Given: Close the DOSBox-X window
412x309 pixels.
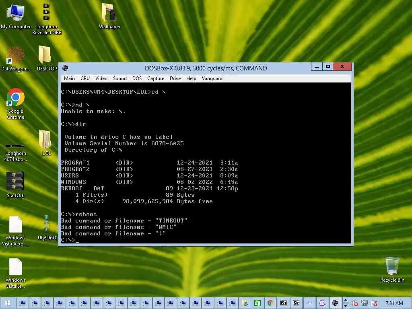Looking at the screenshot, I should pos(342,67).
